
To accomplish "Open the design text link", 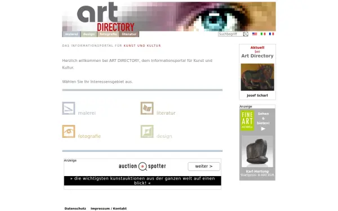I will click(164, 136).
